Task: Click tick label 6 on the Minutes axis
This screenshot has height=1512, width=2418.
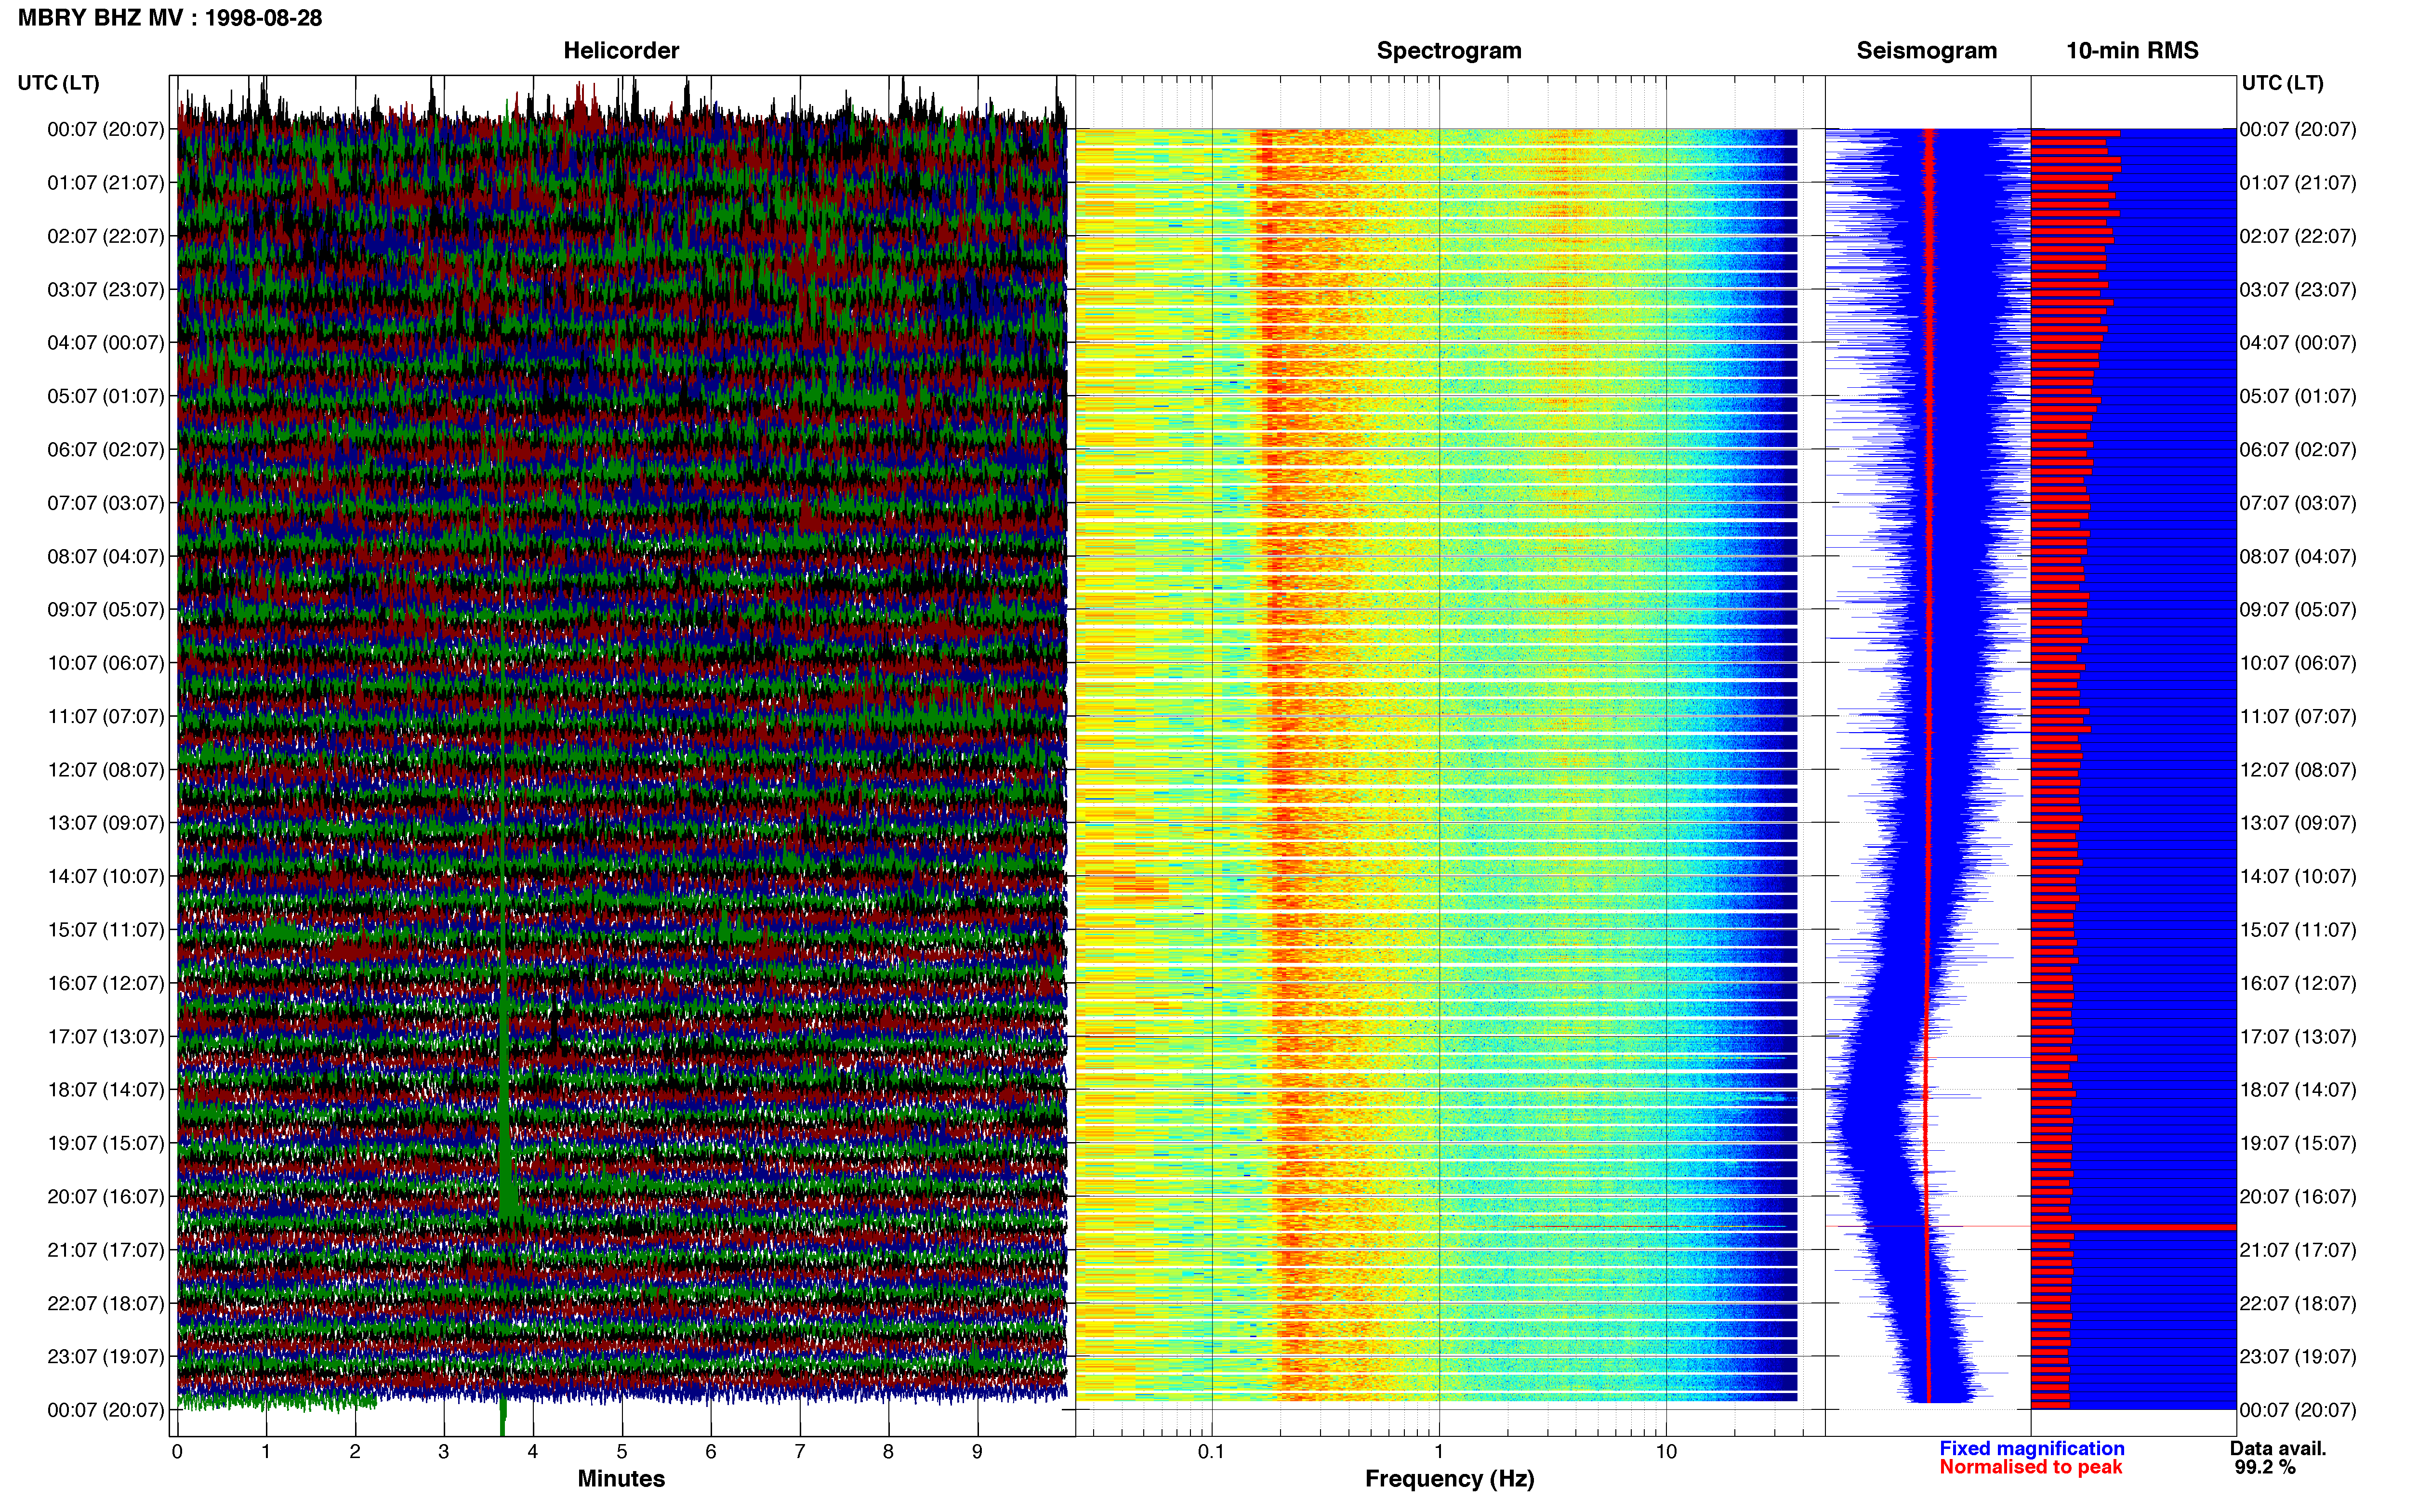Action: click(x=711, y=1452)
